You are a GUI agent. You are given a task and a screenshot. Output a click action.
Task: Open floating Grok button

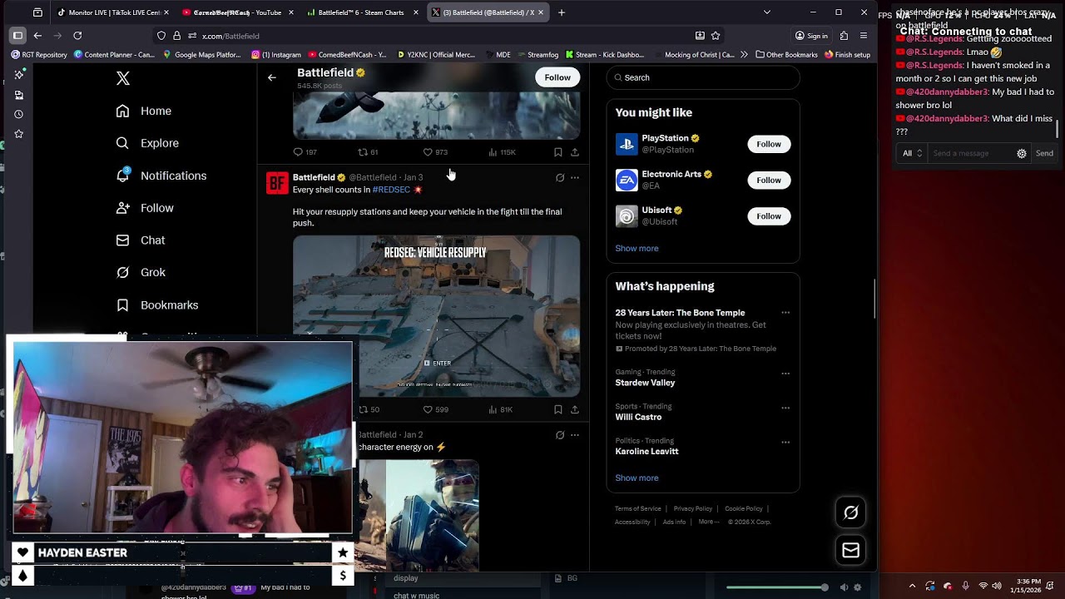click(x=850, y=513)
